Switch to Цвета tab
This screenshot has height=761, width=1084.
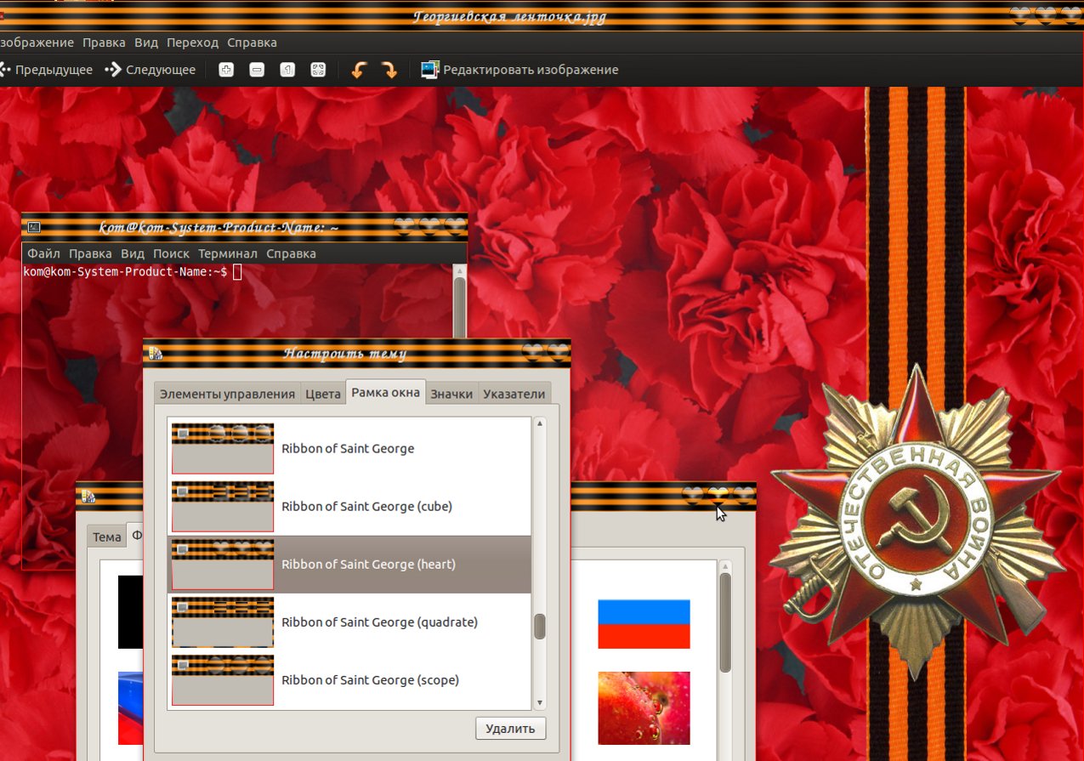coord(323,394)
